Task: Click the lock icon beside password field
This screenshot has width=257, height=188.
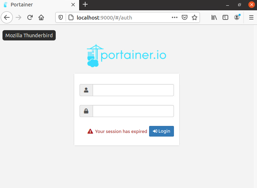Action: (86, 111)
